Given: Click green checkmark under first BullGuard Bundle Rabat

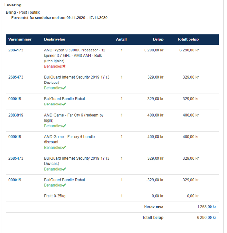Looking at the screenshot, I should click(x=64, y=104).
